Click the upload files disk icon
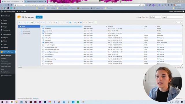The image size is (185, 104). pos(32,23)
